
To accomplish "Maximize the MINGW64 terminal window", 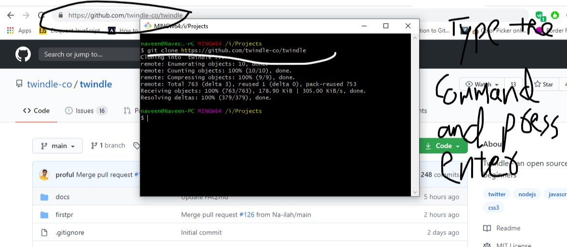I will click(x=386, y=26).
